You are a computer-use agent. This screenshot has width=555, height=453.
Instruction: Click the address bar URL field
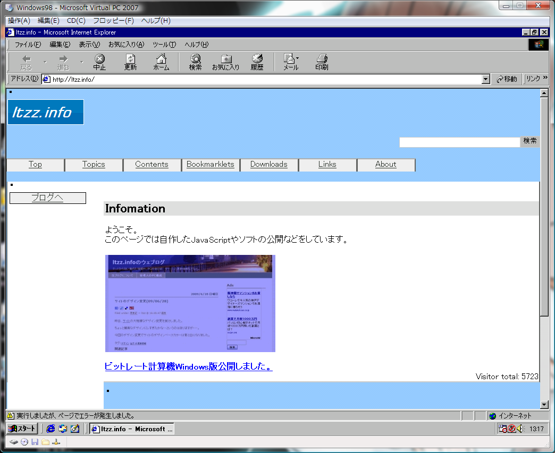coord(262,79)
